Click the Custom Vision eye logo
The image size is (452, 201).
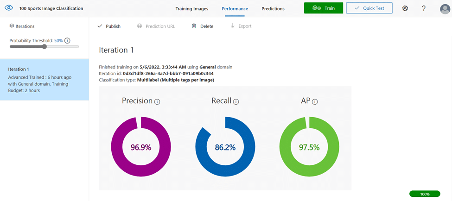(9, 8)
